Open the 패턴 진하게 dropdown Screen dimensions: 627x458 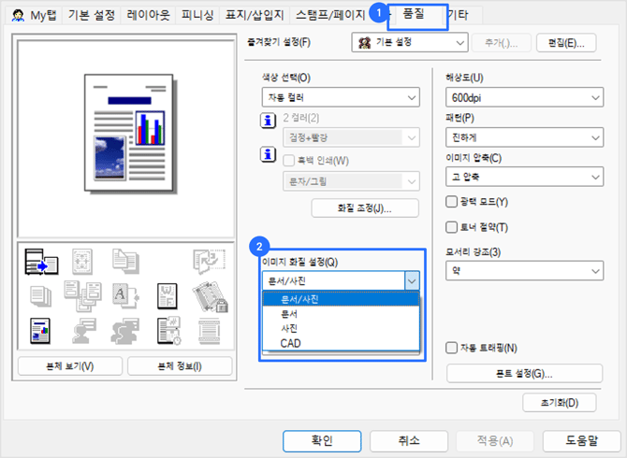[x=524, y=137]
